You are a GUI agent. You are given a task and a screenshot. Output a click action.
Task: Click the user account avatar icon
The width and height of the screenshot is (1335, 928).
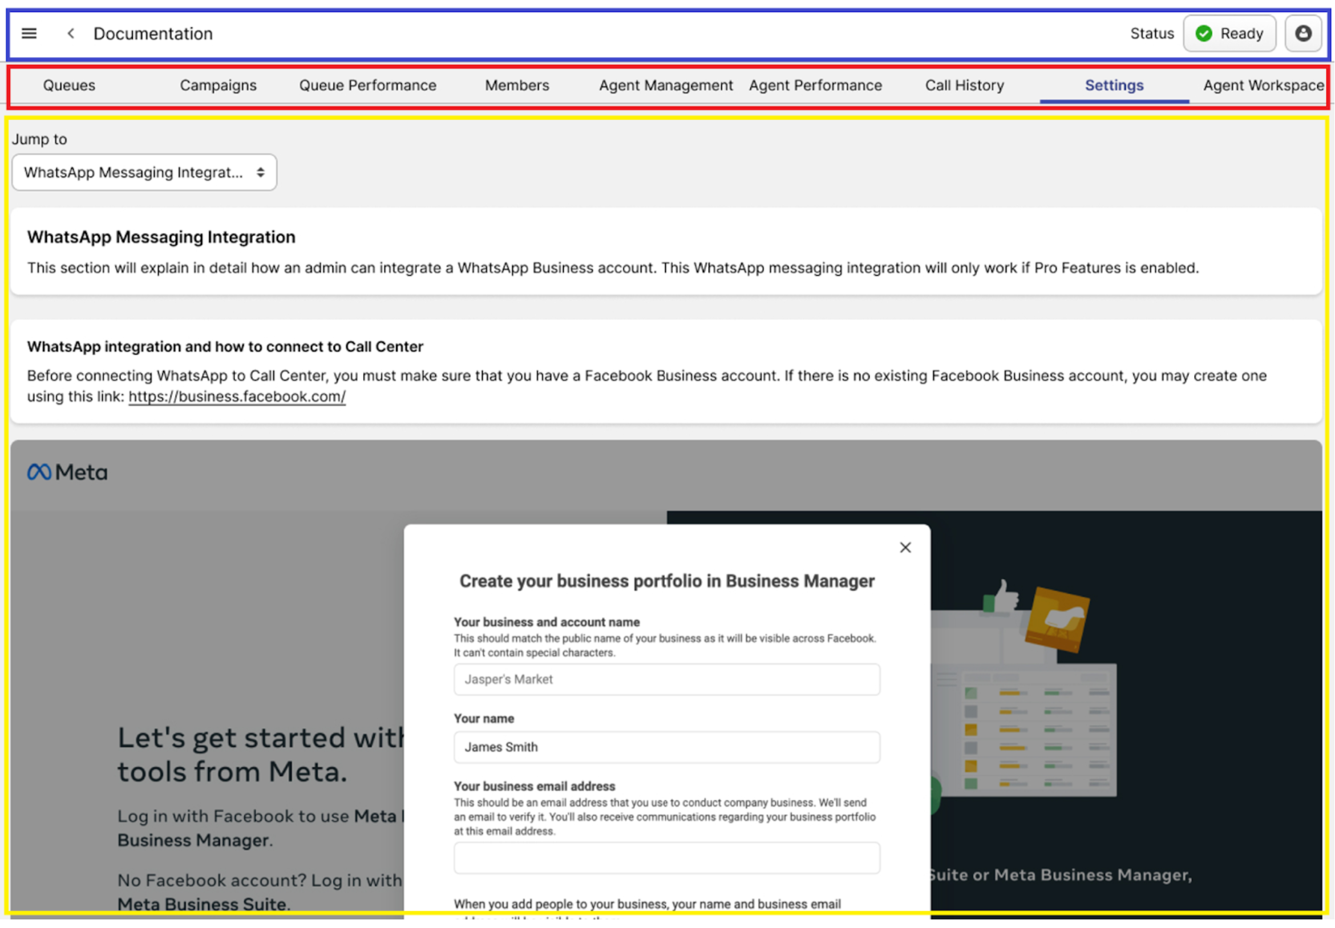[x=1303, y=34]
